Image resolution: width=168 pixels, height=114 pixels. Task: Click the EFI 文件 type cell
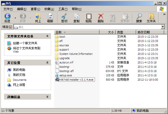(122, 71)
